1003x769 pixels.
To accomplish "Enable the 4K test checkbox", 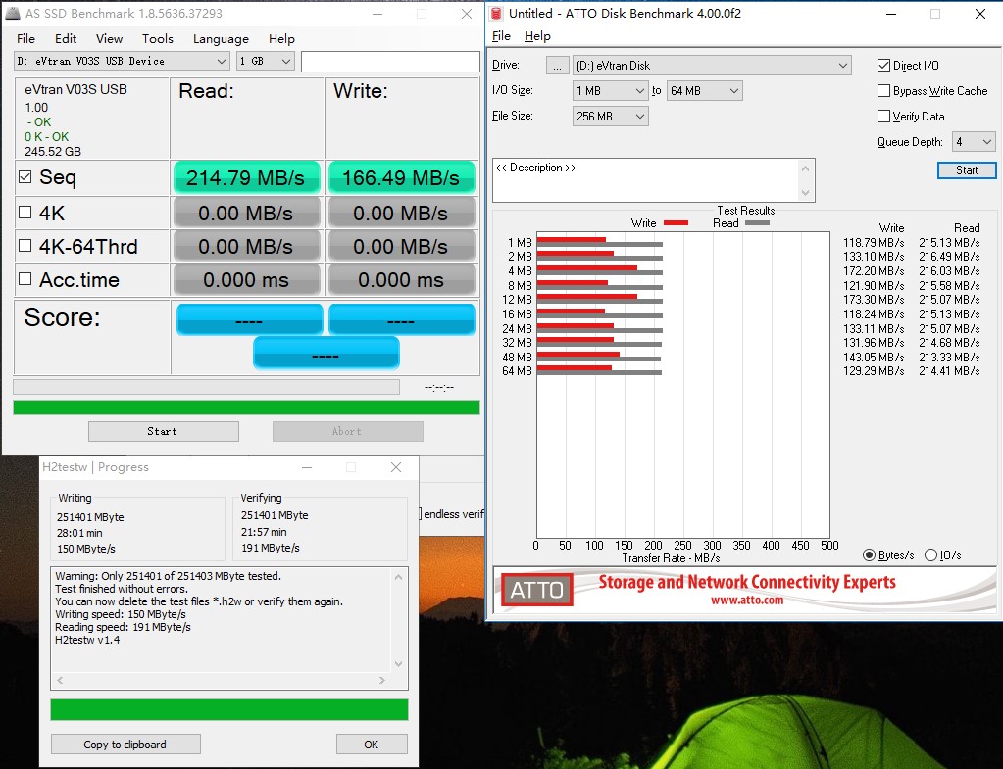I will [25, 213].
